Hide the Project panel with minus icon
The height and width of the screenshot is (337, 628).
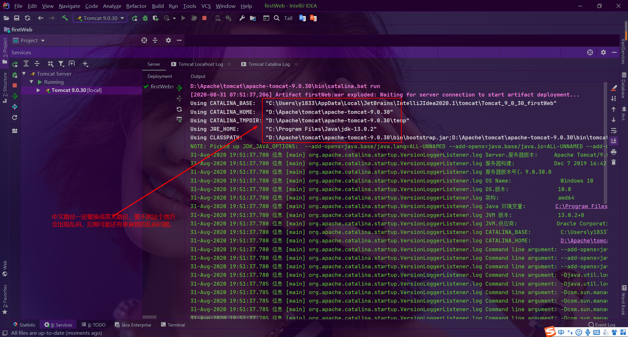tap(179, 40)
